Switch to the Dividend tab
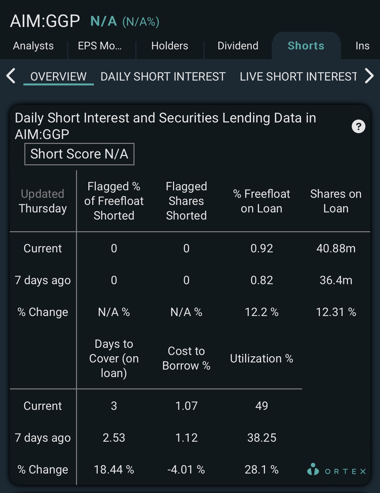This screenshot has height=493, width=380. 238,46
